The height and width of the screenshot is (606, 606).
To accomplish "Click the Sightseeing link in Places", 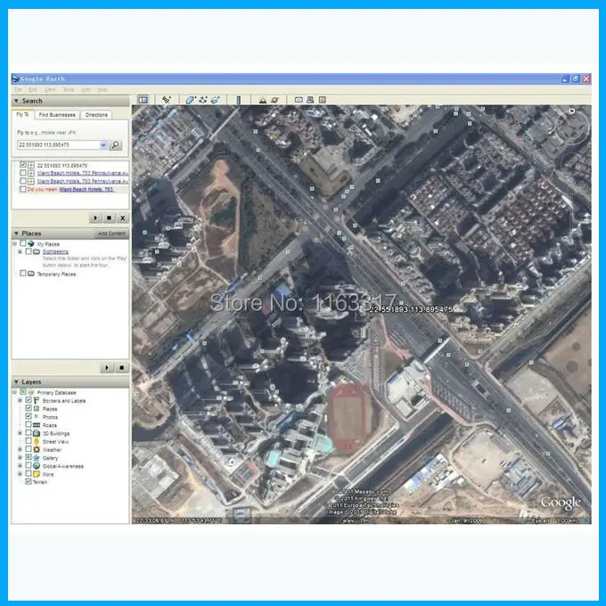I will click(x=55, y=251).
